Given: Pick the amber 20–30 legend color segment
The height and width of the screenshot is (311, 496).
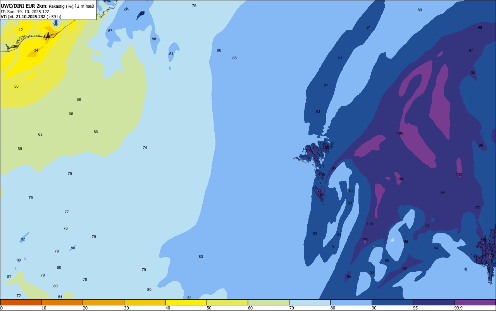Looking at the screenshot, I should click(103, 302).
